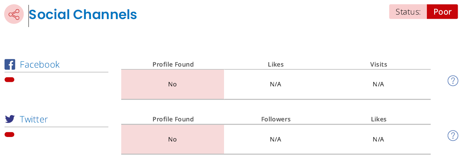This screenshot has width=463, height=163.
Task: Click the red pill indicator under Facebook
Action: pos(9,80)
